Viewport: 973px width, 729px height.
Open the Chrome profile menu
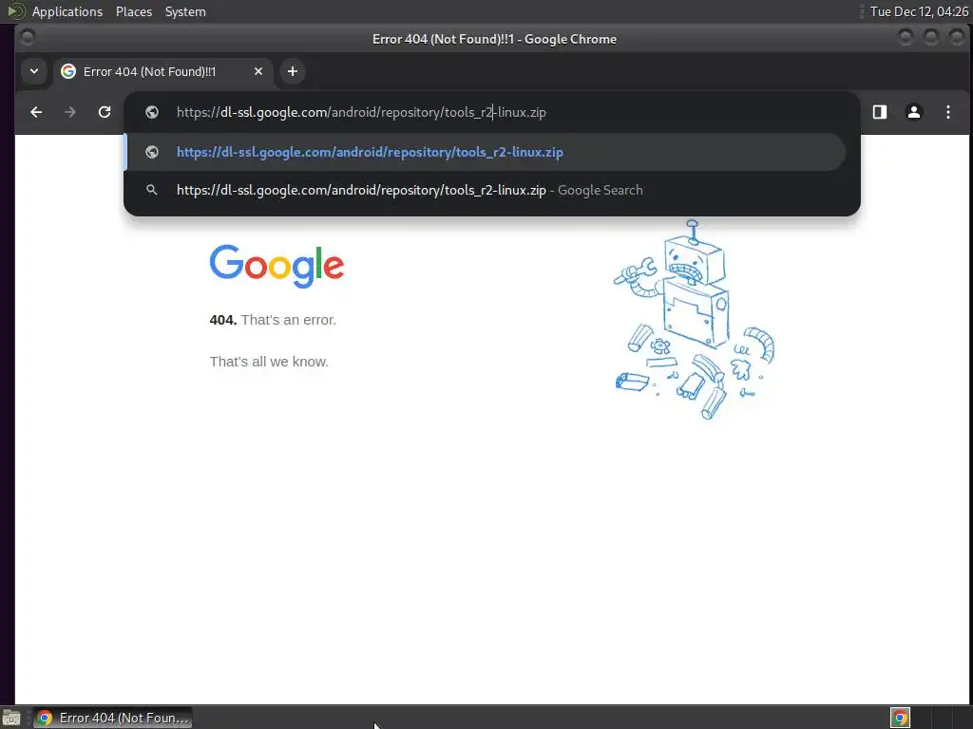913,112
